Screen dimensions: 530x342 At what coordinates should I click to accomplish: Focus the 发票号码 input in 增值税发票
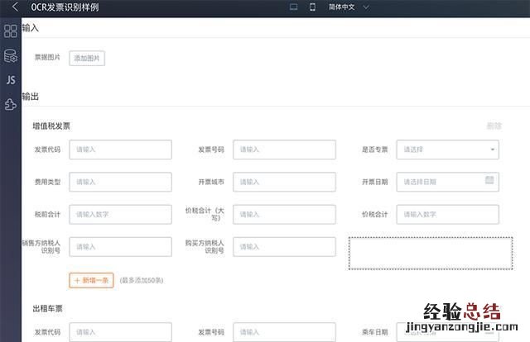[x=284, y=150]
